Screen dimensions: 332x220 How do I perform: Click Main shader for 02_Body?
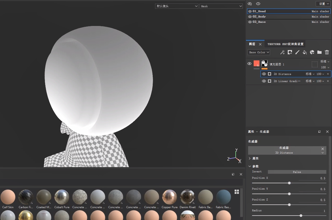click(x=320, y=17)
